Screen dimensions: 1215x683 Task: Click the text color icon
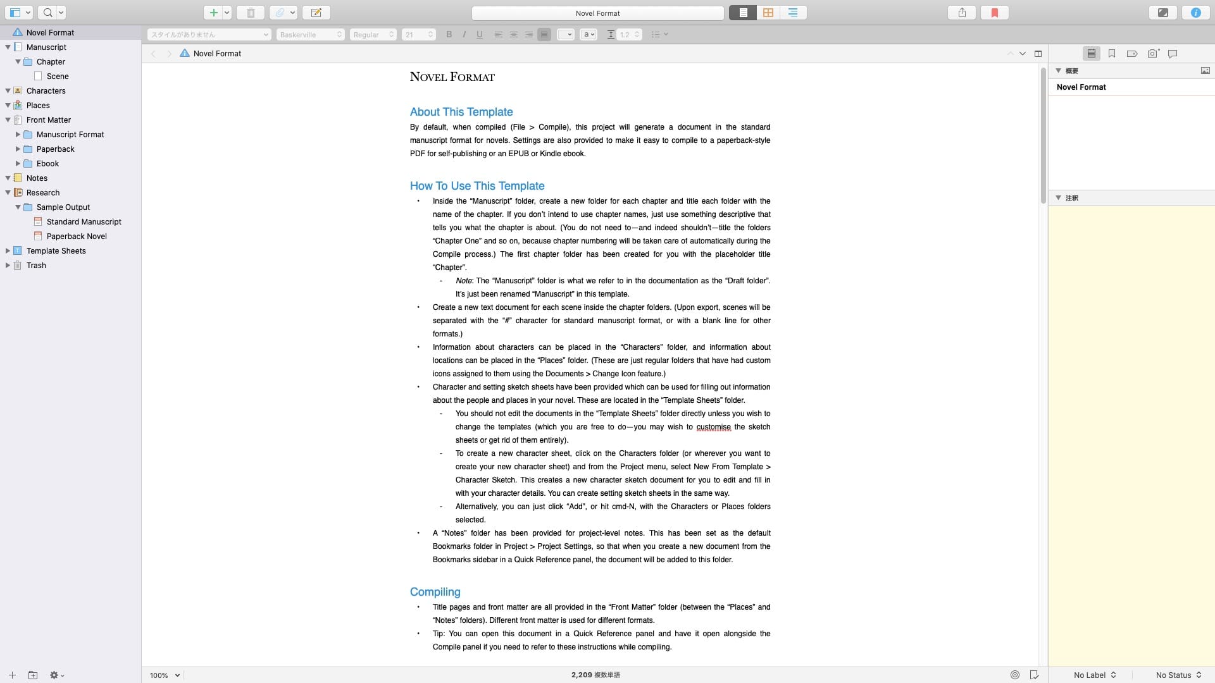pos(589,34)
